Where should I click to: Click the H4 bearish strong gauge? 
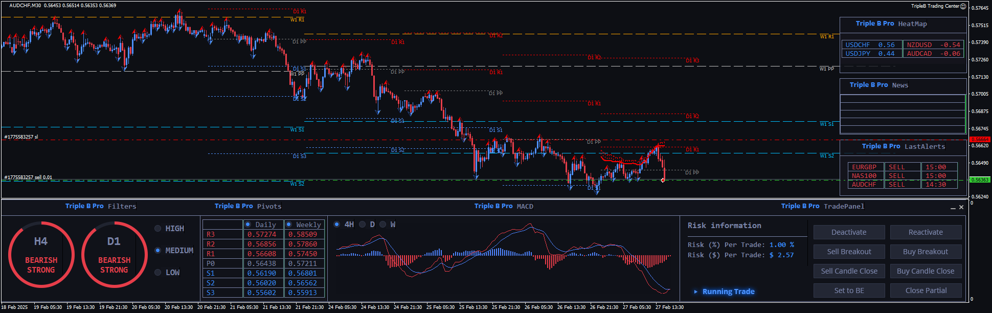(41, 254)
